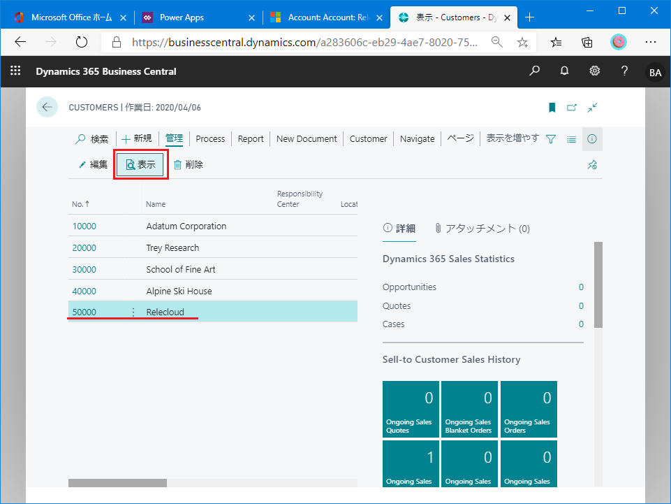
Task: Switch list layout view icon
Action: 571,139
